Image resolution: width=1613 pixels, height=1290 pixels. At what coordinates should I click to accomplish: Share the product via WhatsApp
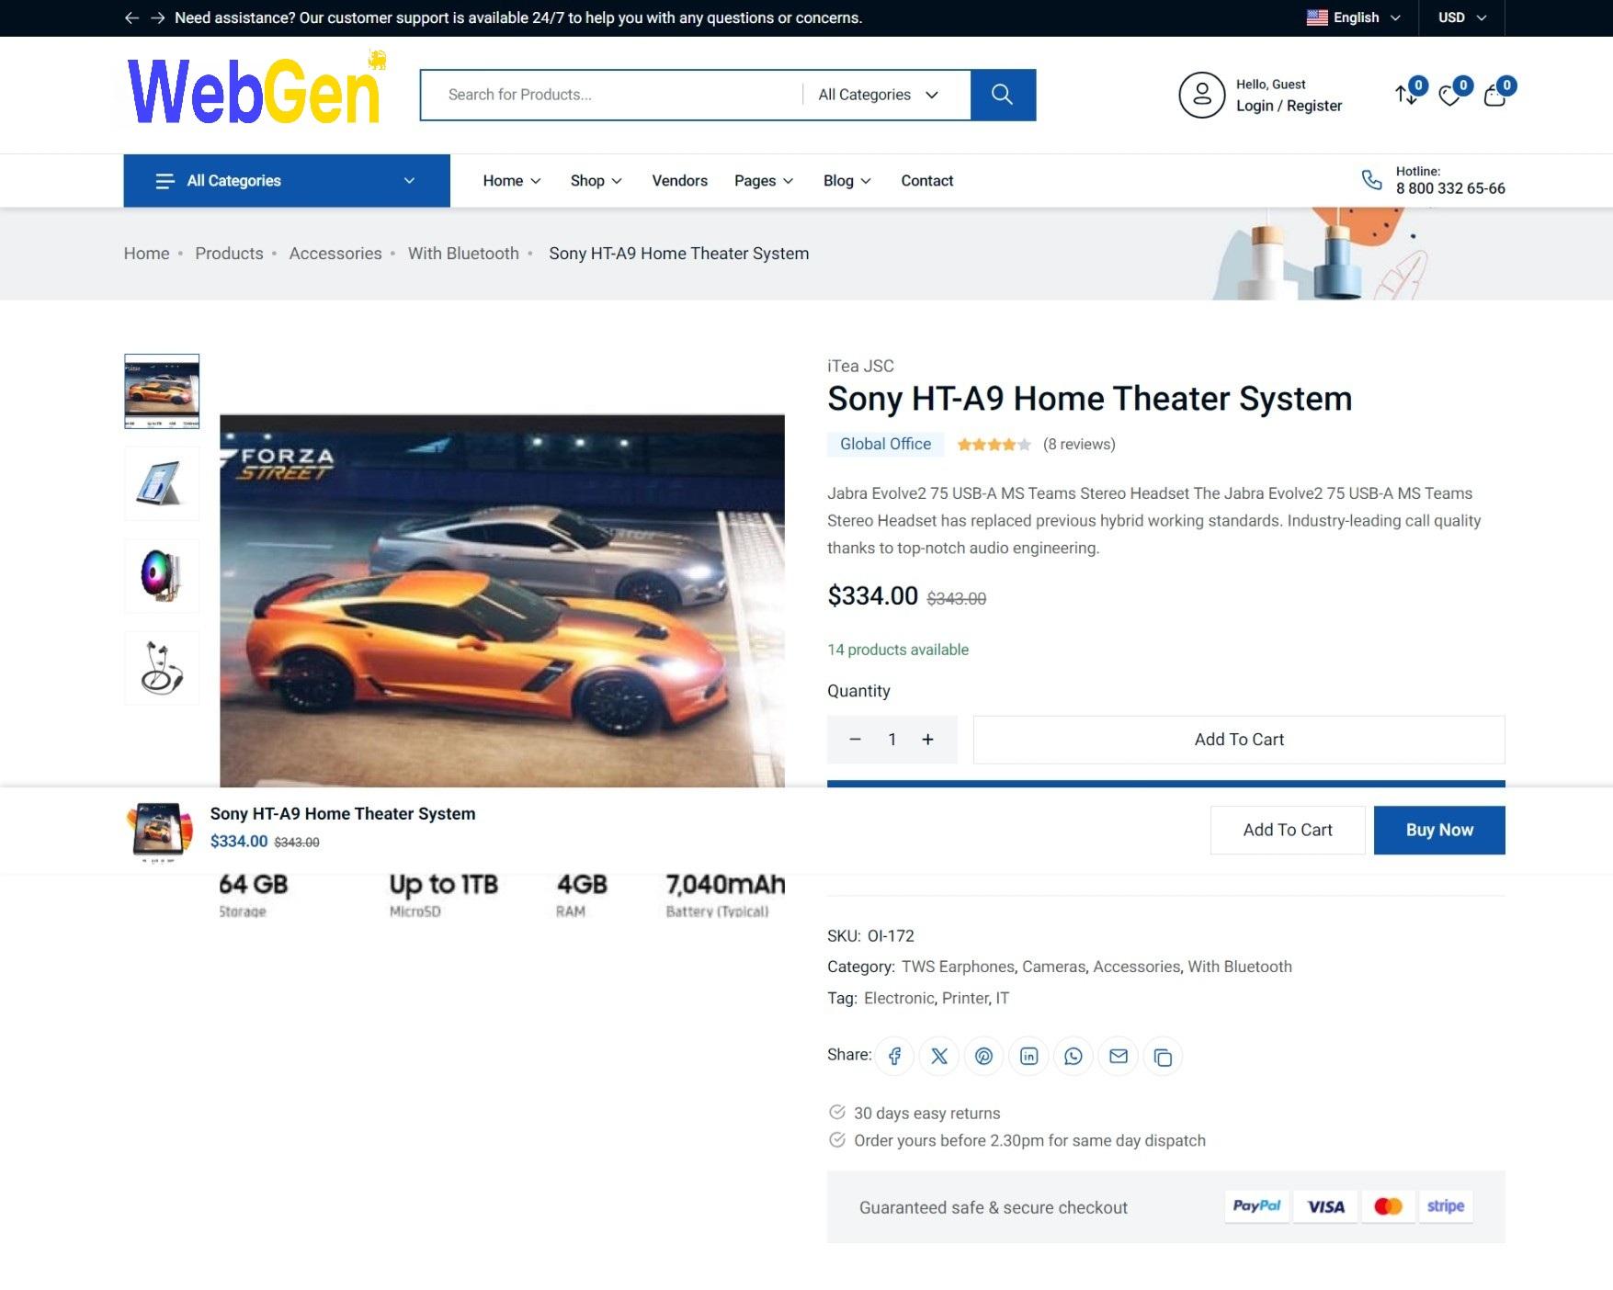point(1073,1057)
